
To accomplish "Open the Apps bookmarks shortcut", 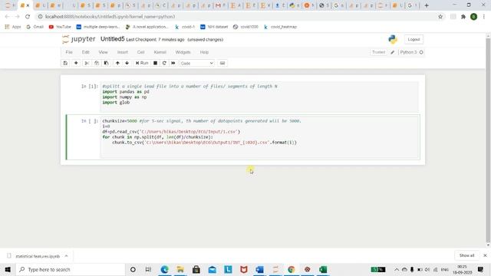I will pos(13,27).
